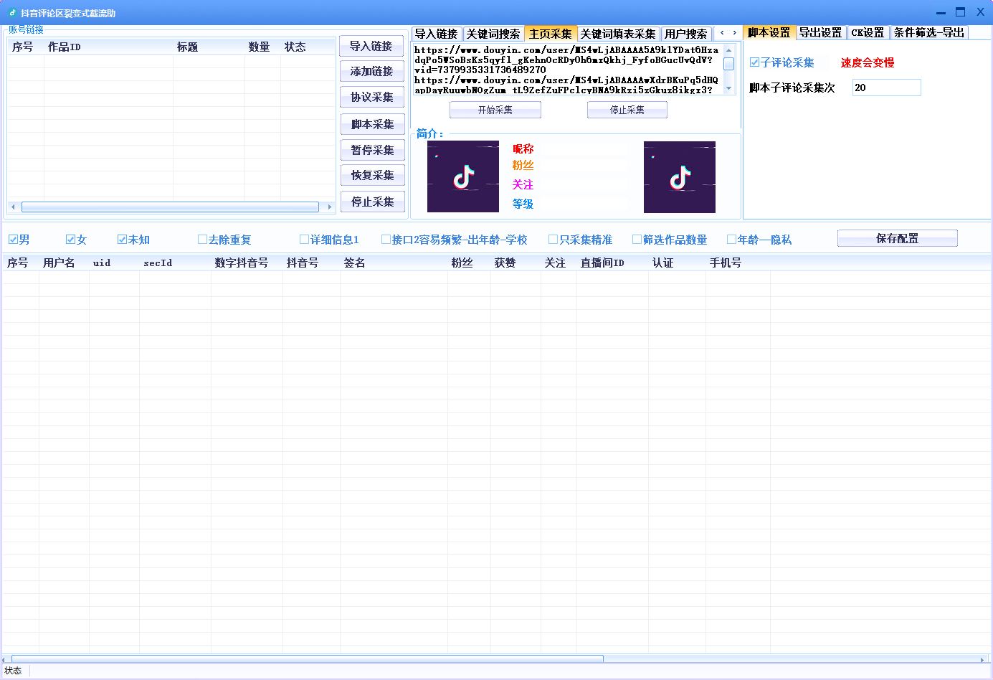Image resolution: width=993 pixels, height=680 pixels.
Task: Click the app icon in title bar
Action: [x=12, y=13]
